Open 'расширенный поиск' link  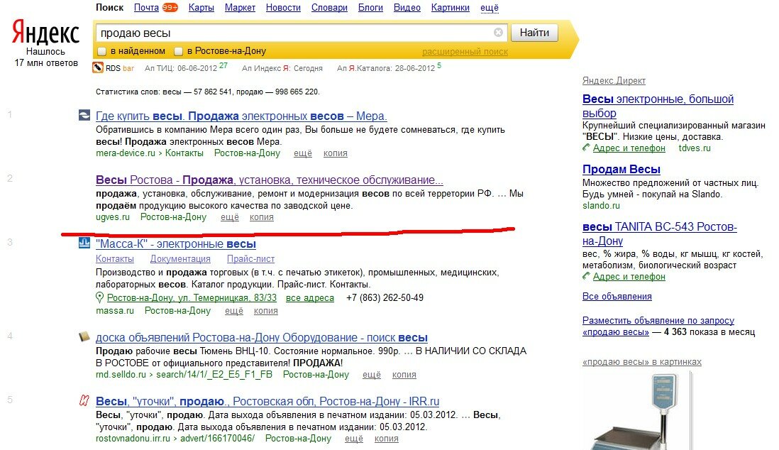[x=465, y=51]
